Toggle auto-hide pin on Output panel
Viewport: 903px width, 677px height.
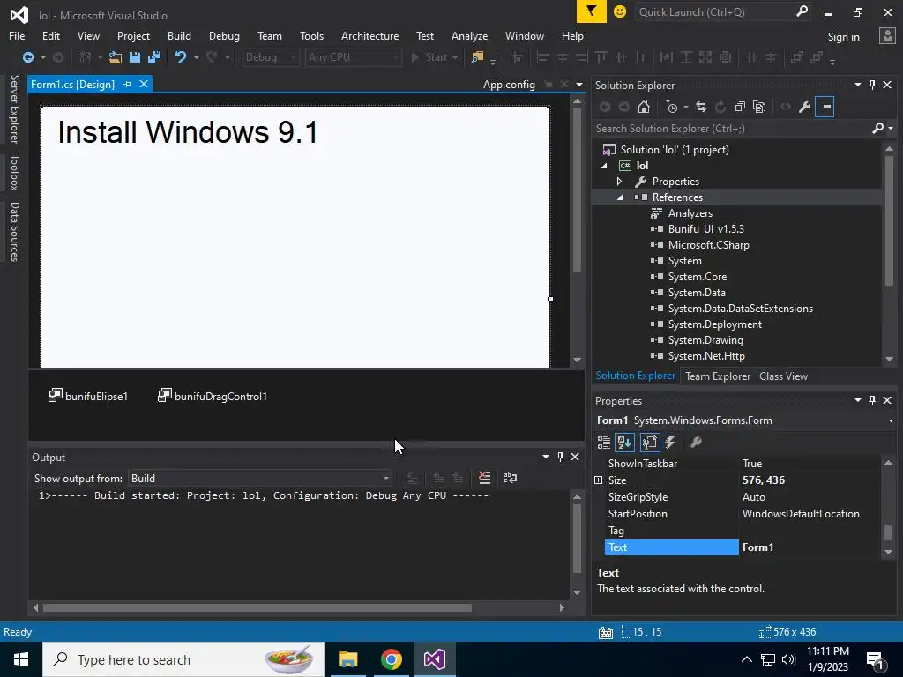click(x=560, y=457)
